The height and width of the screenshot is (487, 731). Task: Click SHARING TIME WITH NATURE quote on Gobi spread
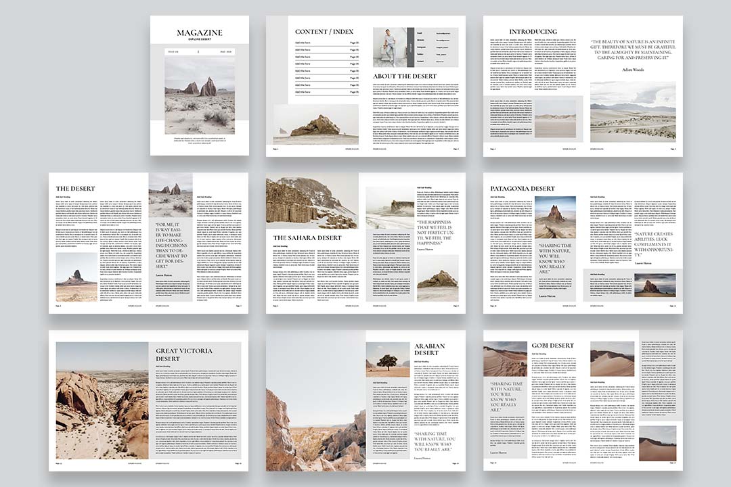(506, 397)
